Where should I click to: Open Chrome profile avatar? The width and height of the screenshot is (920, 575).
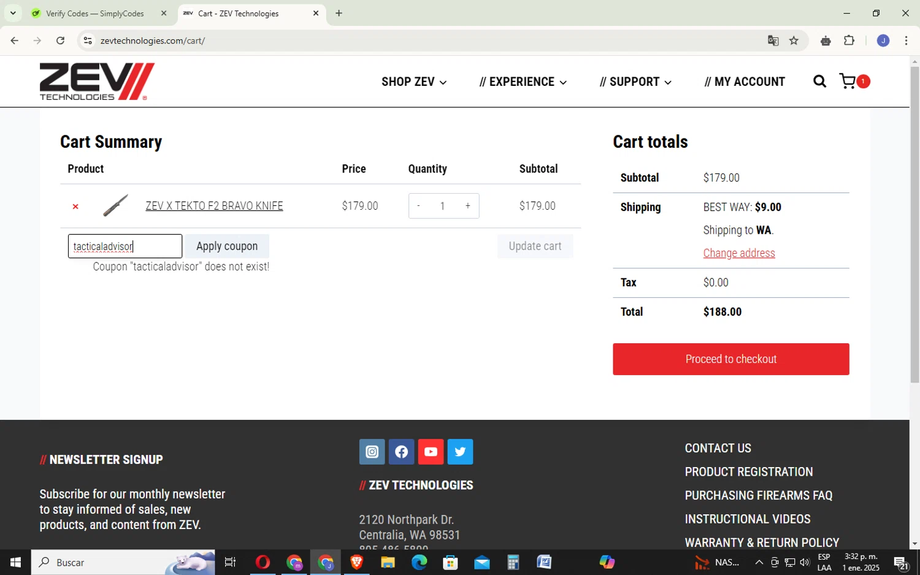pyautogui.click(x=883, y=40)
